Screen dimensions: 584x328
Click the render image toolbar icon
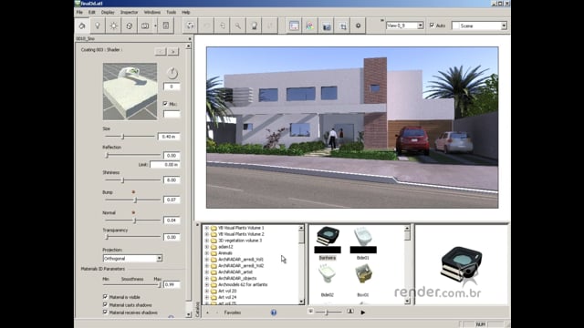(x=327, y=26)
